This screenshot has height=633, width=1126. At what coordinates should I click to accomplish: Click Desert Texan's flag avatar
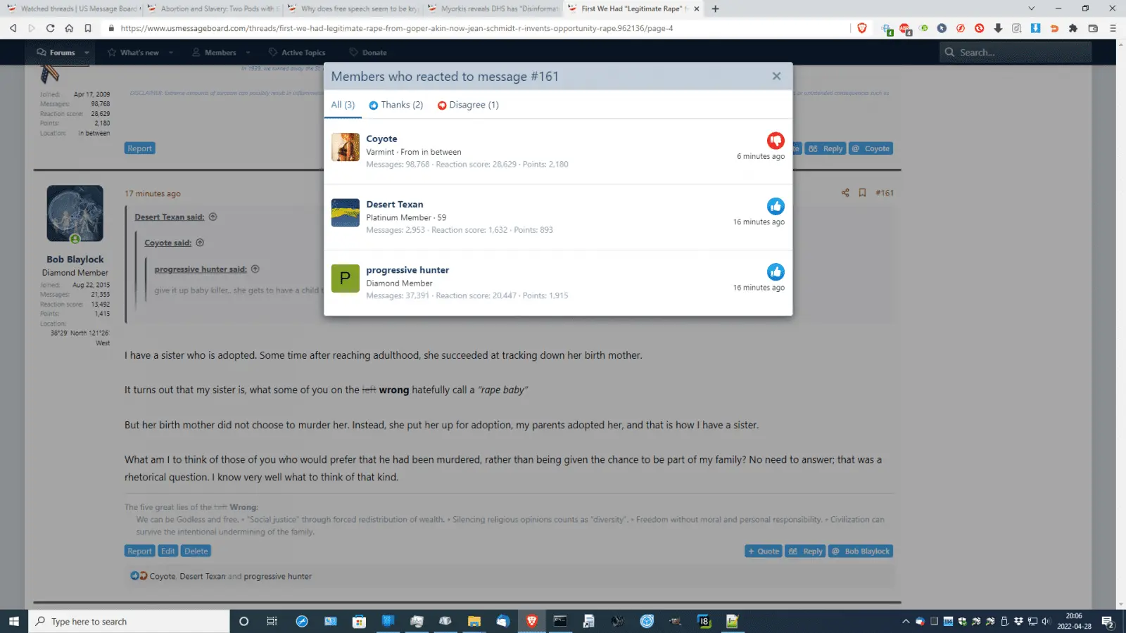(x=346, y=212)
